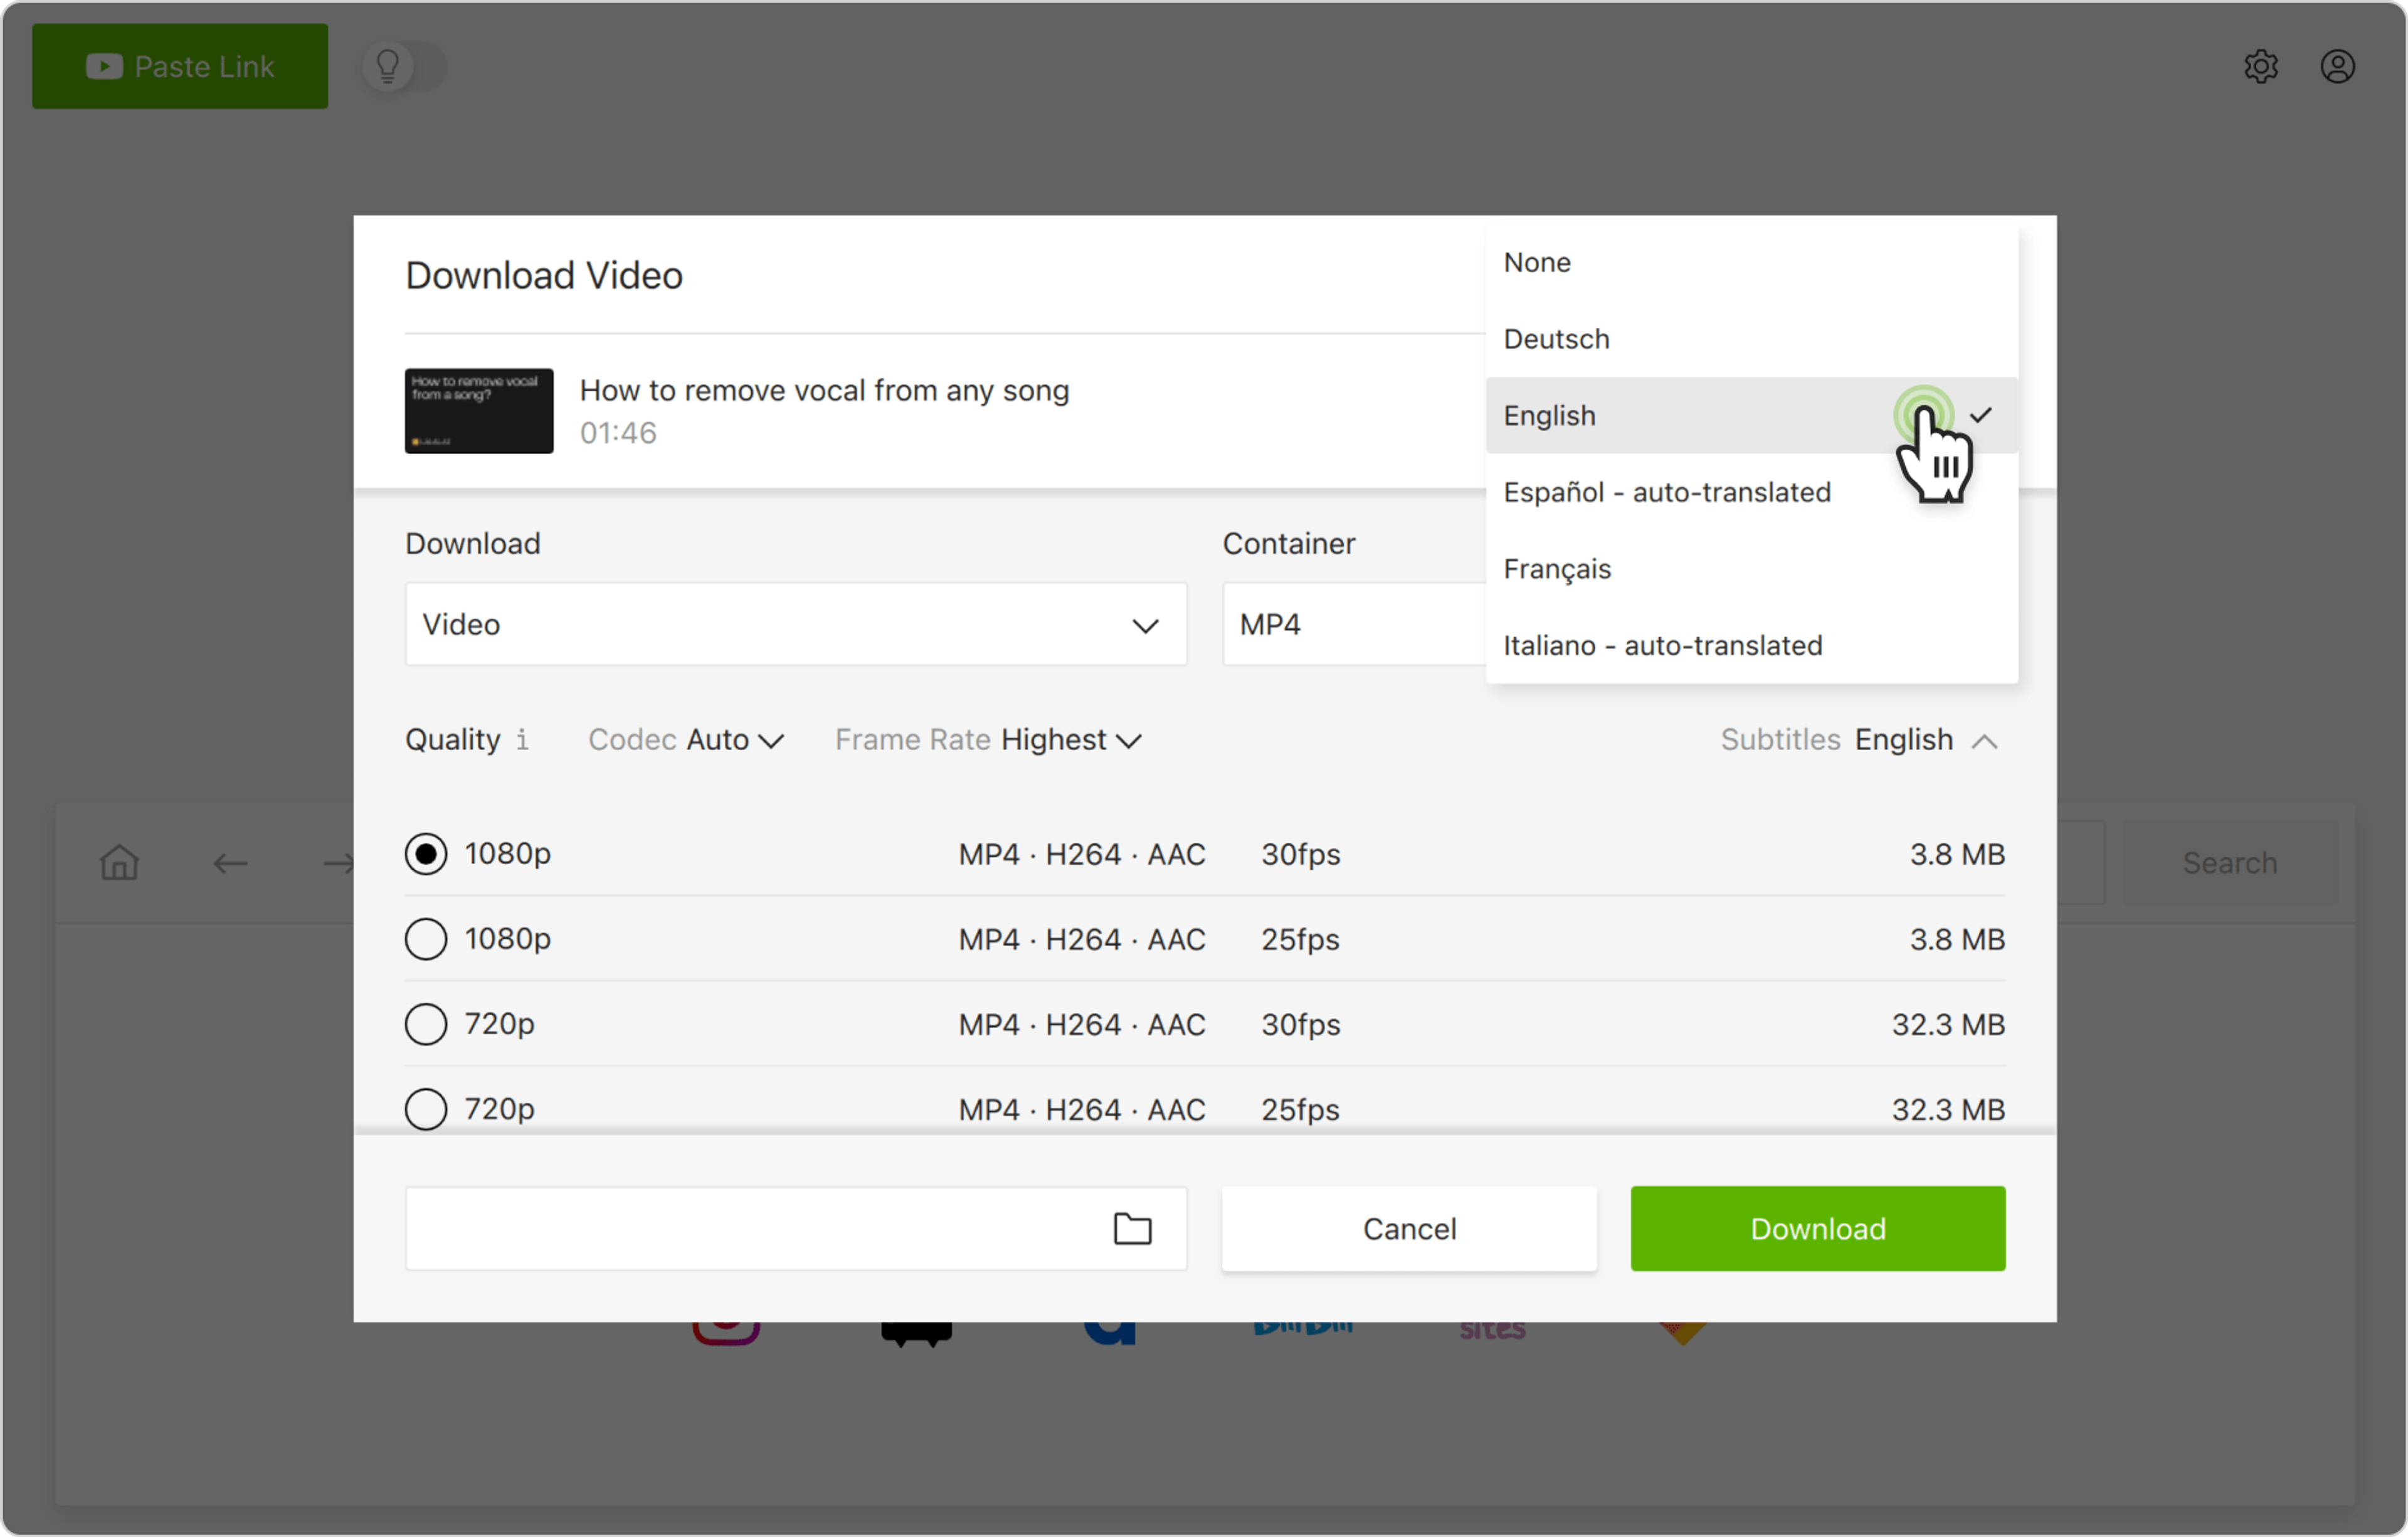Image resolution: width=2408 pixels, height=1537 pixels.
Task: Open the account profile icon
Action: [2337, 67]
